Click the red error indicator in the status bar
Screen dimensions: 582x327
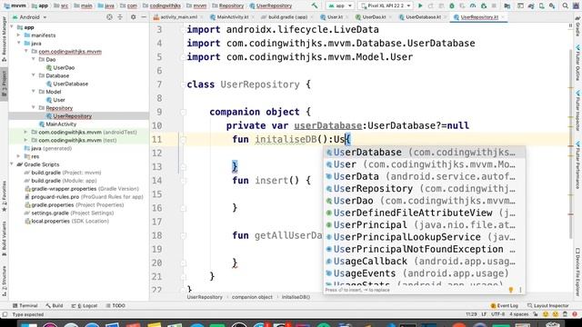(575, 314)
